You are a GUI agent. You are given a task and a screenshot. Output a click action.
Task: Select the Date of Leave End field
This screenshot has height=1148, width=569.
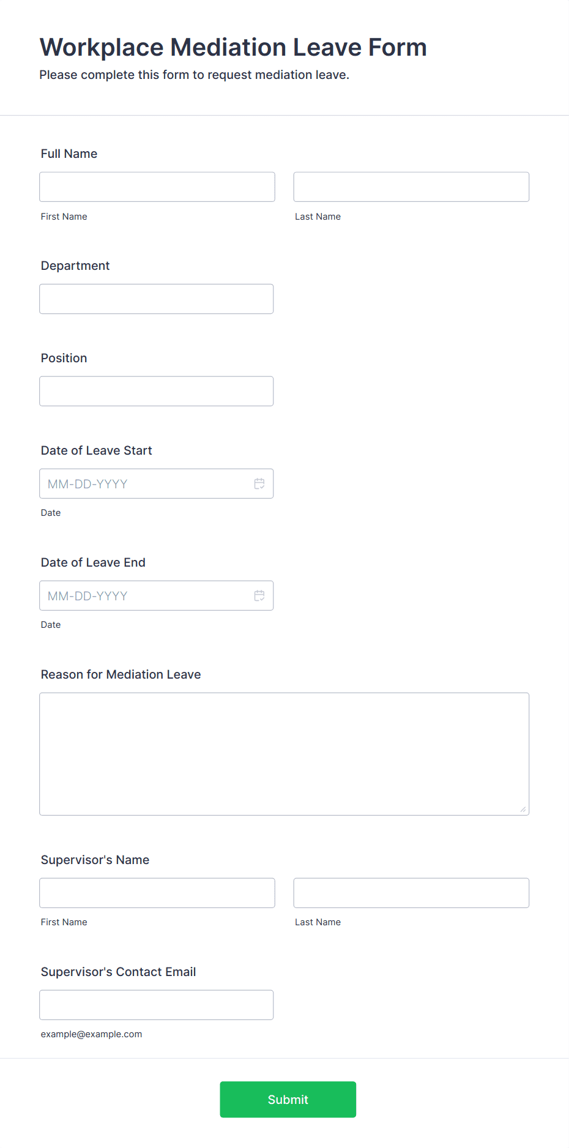pos(157,595)
